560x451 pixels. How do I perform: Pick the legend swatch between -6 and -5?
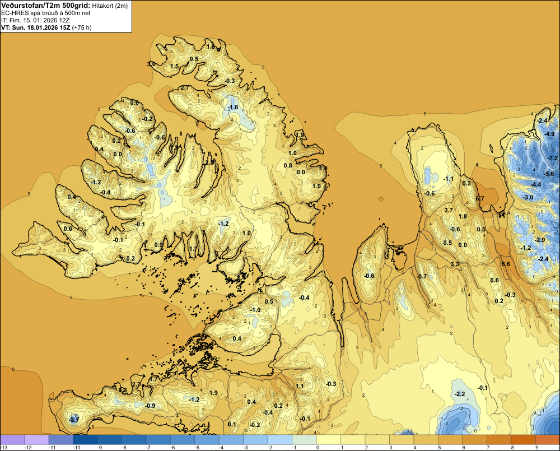[183, 440]
